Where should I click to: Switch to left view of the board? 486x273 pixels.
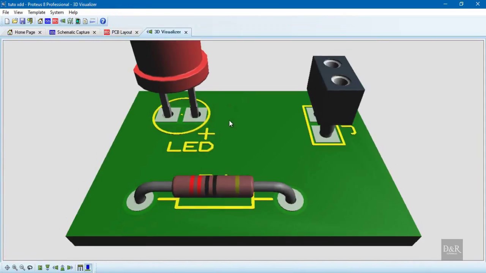(x=55, y=268)
